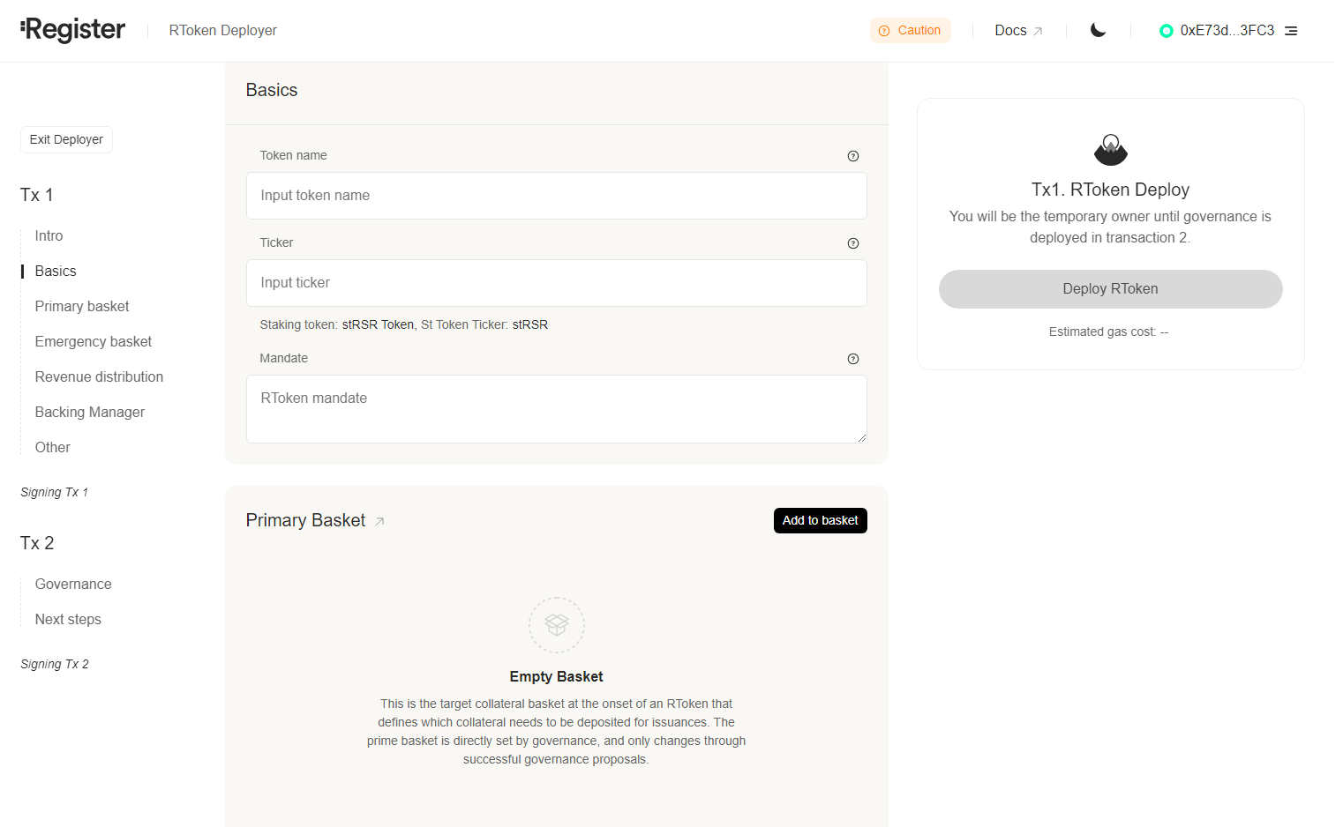Open wallet address 0xE73d...3FC3 dropdown
Image resolution: width=1343 pixels, height=827 pixels.
tap(1227, 31)
